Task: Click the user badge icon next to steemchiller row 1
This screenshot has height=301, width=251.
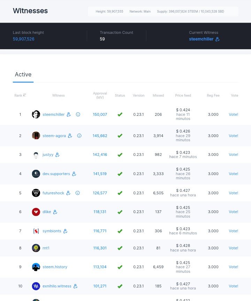Action: click(69, 114)
